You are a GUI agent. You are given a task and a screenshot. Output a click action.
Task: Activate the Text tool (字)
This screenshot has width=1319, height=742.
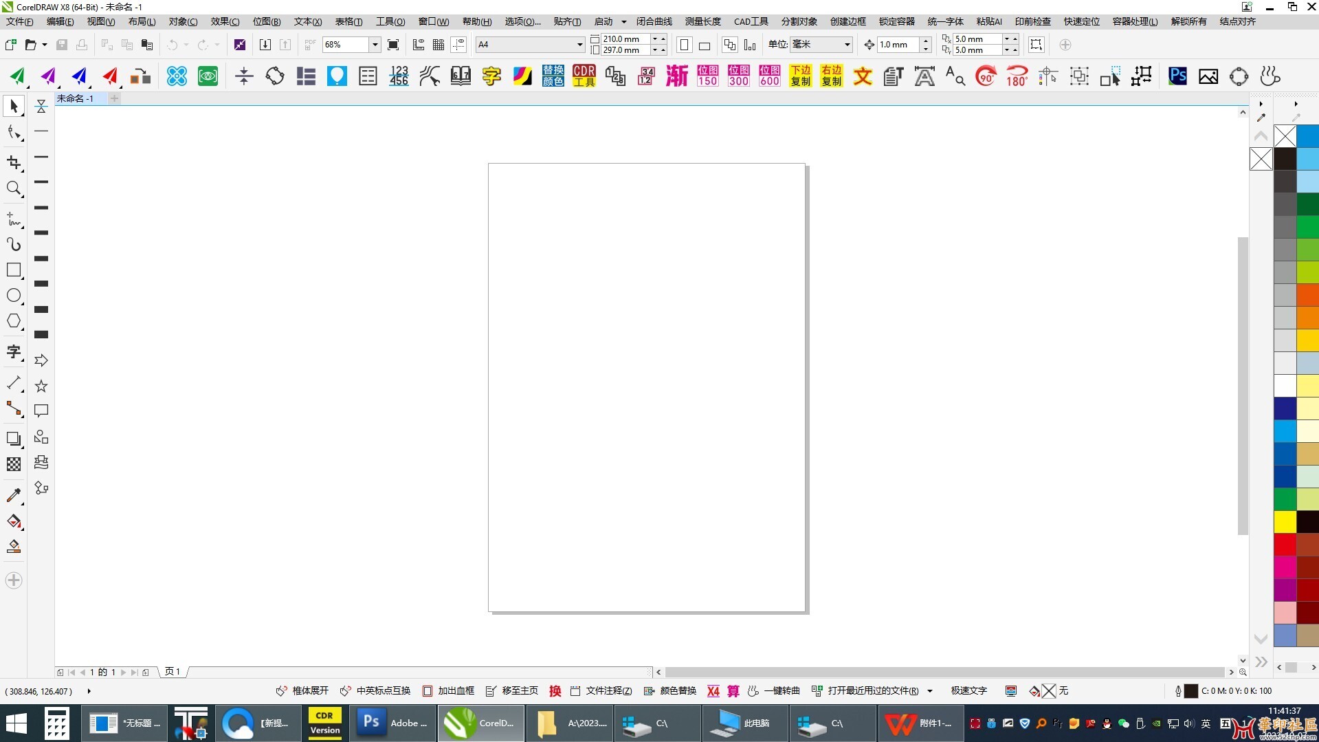(14, 352)
